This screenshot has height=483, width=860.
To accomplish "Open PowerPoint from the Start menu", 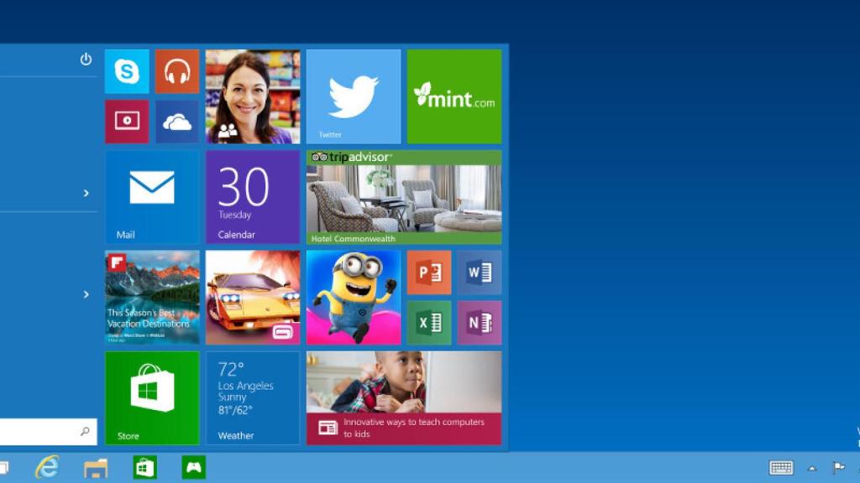I will (x=429, y=273).
